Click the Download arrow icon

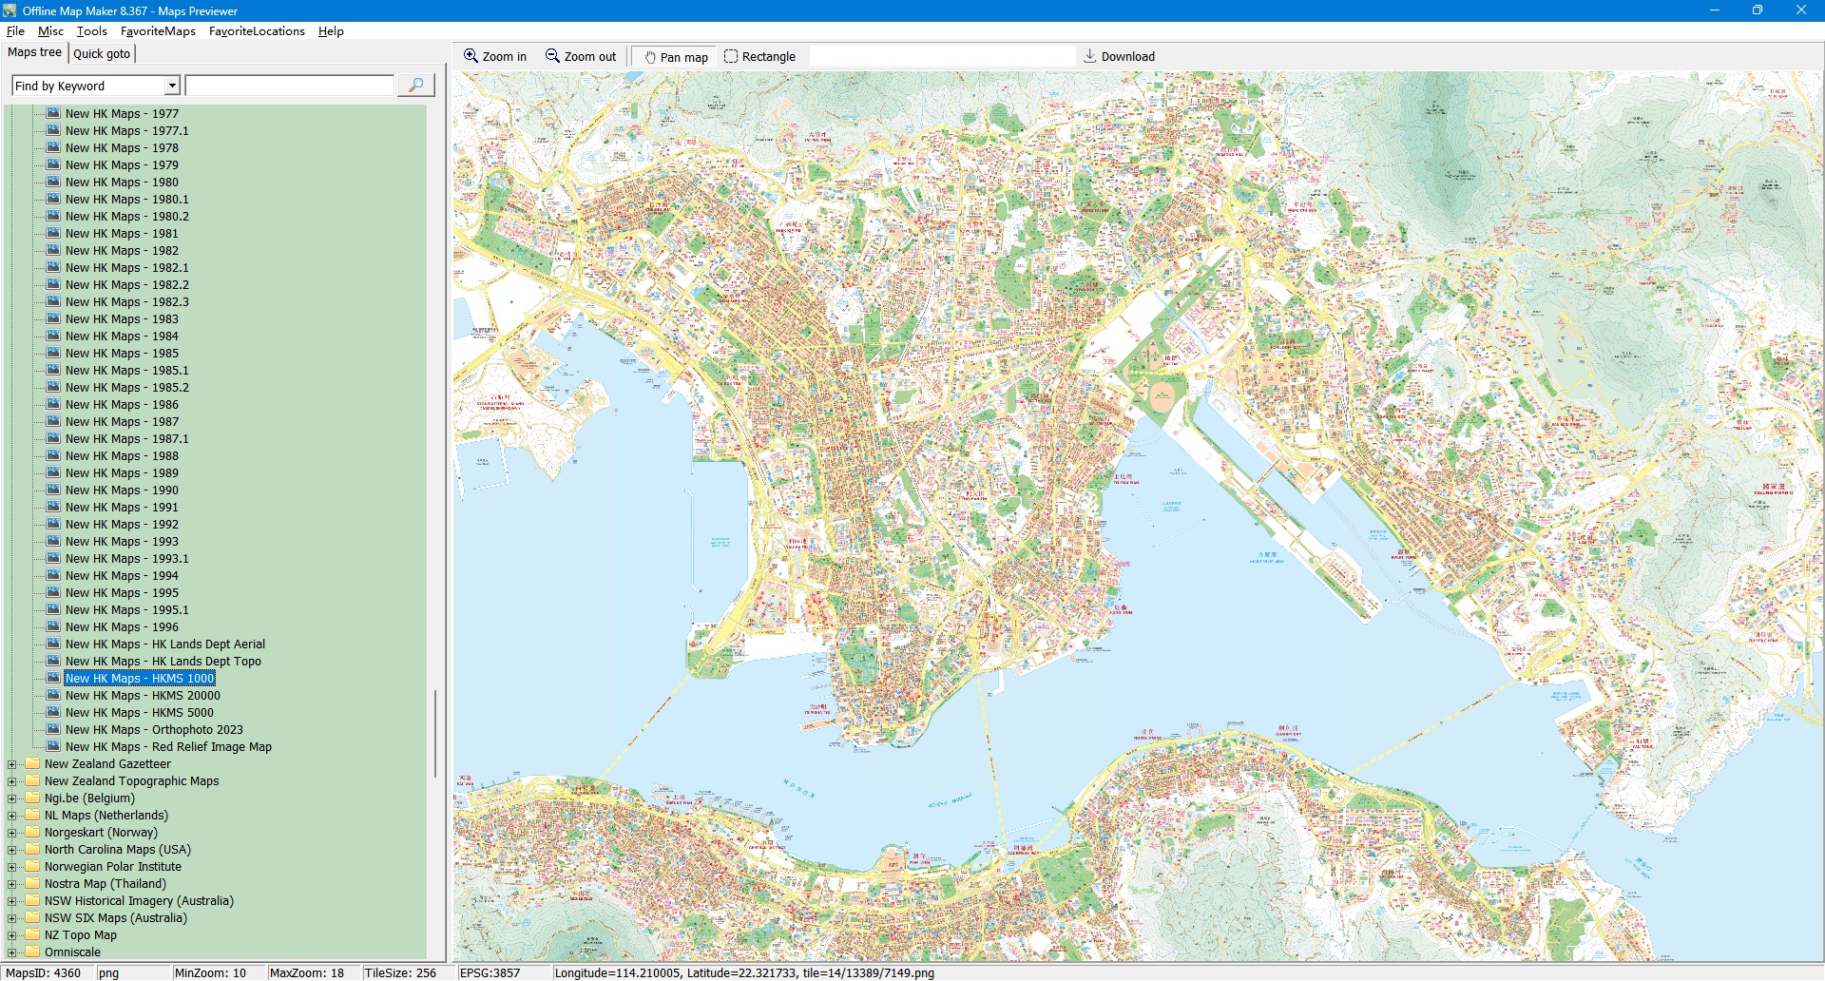coord(1090,56)
